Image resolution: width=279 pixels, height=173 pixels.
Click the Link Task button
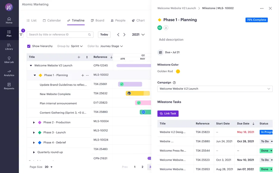tap(168, 114)
